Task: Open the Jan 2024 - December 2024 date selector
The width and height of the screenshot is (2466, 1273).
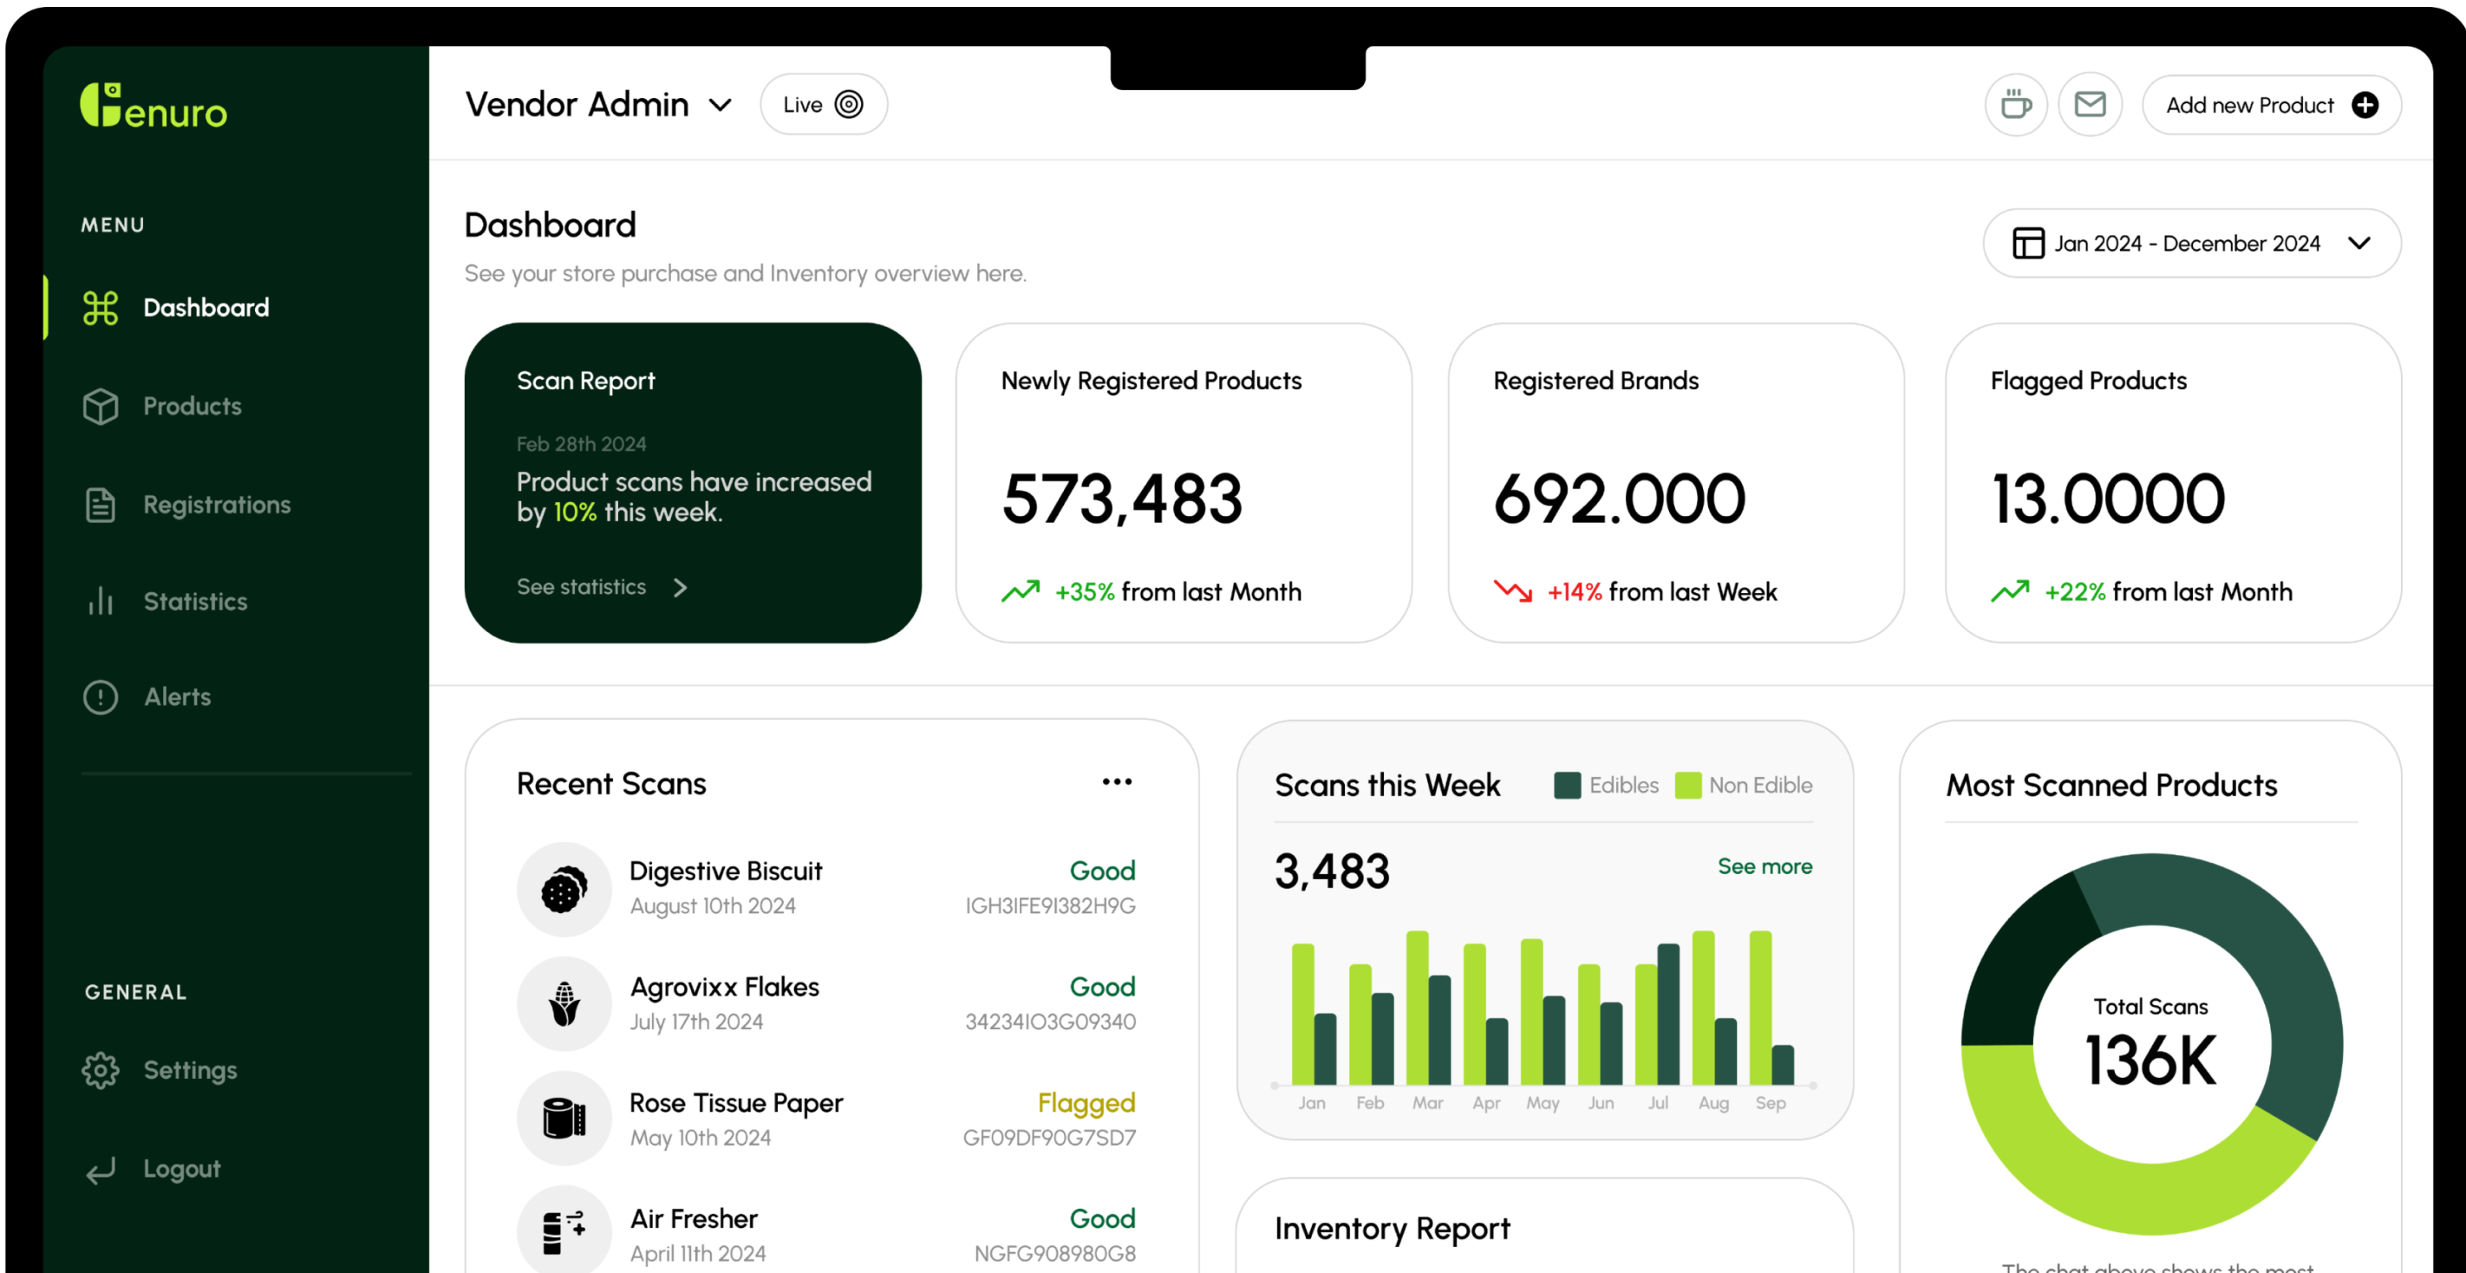Action: click(x=2190, y=243)
